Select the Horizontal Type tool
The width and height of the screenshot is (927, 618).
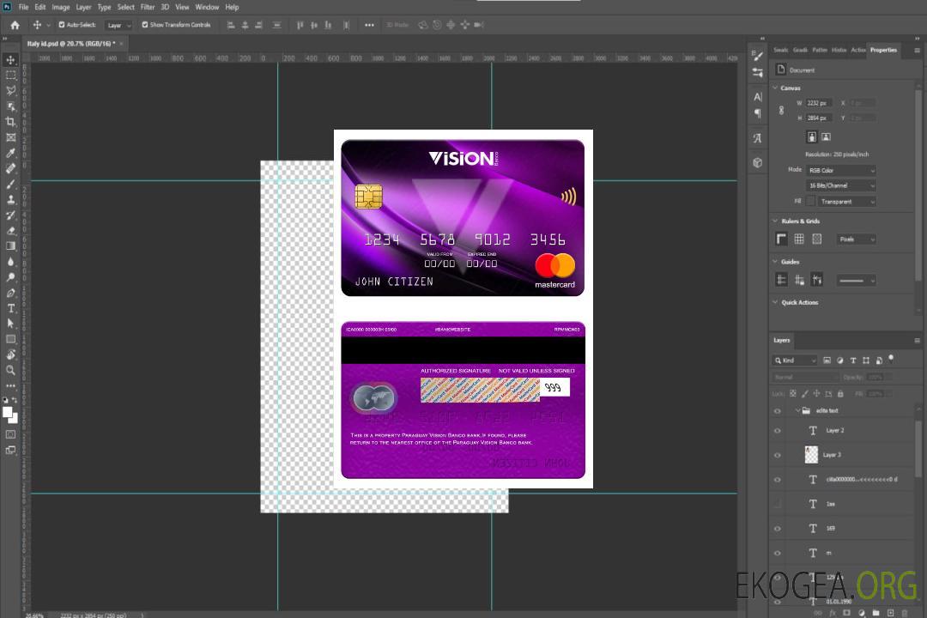click(10, 308)
